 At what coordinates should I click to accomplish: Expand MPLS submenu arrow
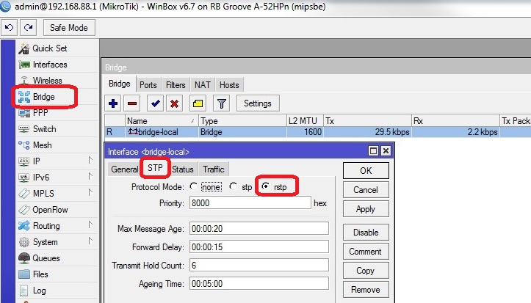point(90,192)
